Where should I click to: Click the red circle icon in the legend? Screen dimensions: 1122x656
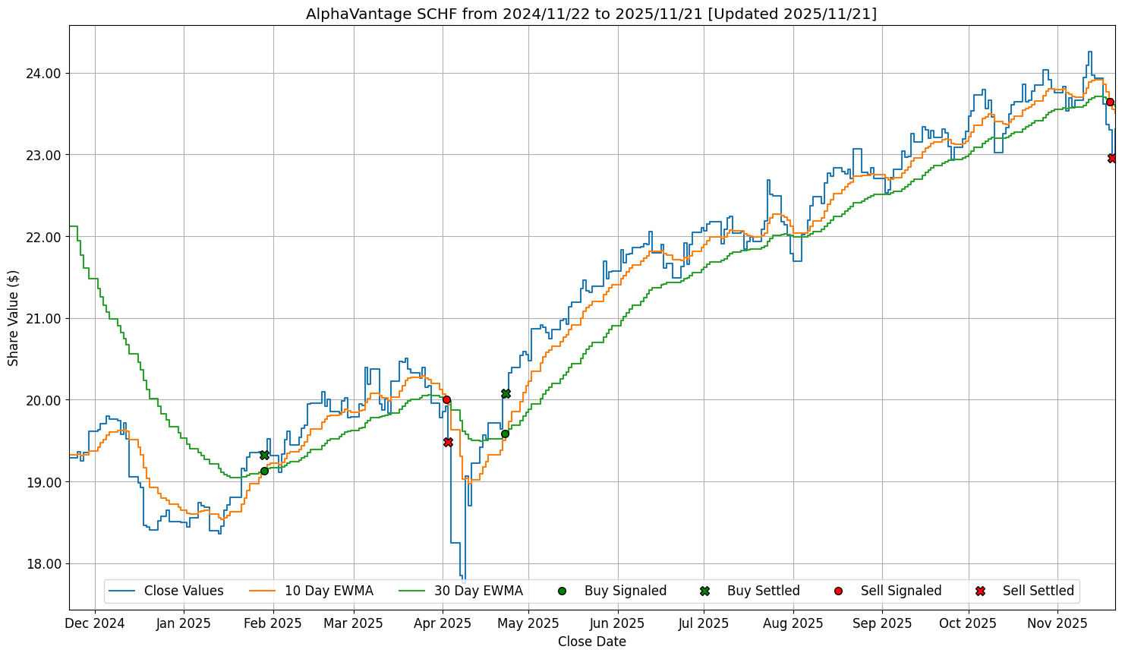(x=838, y=591)
